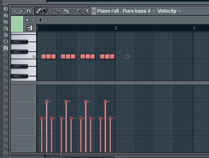Select the Slice tool

coord(66,11)
